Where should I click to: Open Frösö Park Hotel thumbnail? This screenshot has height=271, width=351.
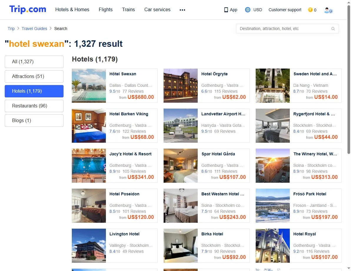pos(273,206)
